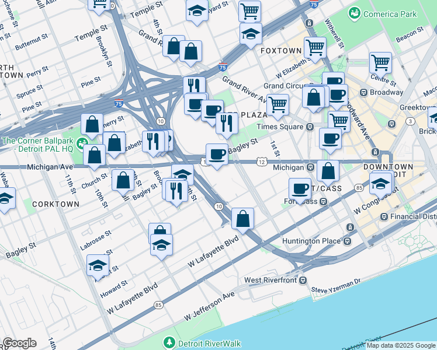
Task: Select grocery cart marker on Grand River Ave
Action: point(278,104)
